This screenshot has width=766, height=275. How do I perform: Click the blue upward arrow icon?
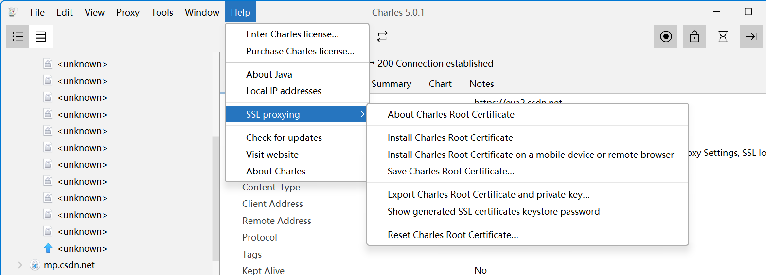pos(48,248)
